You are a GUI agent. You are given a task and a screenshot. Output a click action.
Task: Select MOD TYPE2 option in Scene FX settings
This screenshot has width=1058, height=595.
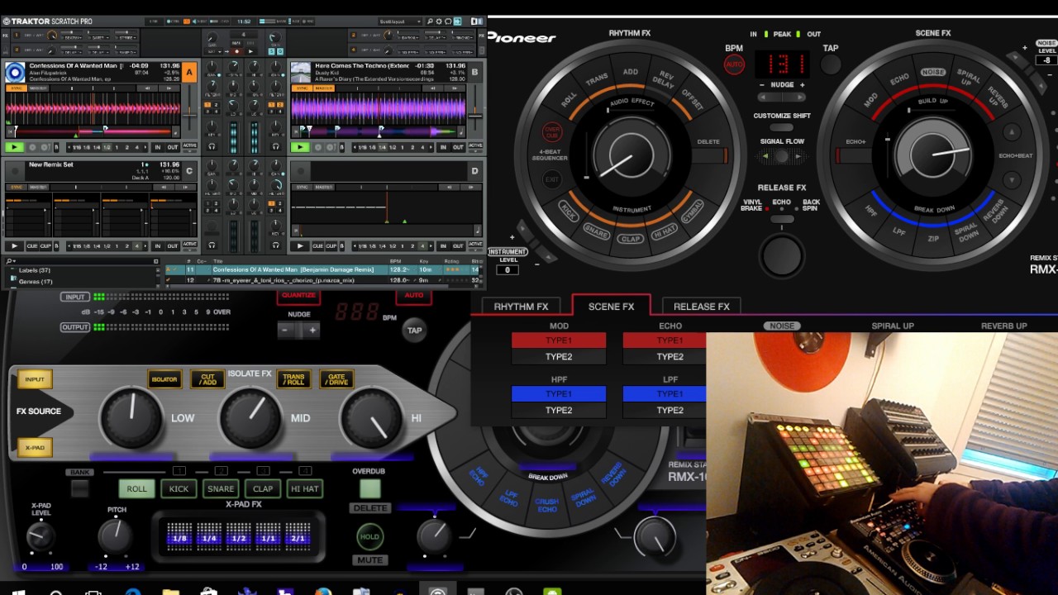tap(559, 356)
